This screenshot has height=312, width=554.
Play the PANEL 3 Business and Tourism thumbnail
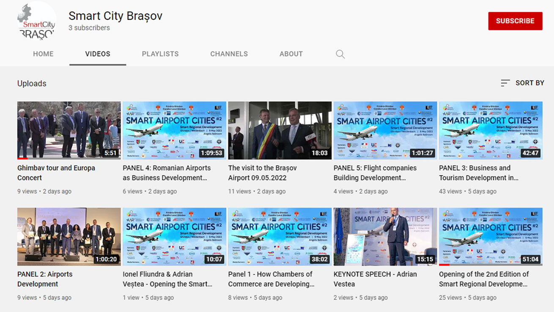pyautogui.click(x=491, y=130)
